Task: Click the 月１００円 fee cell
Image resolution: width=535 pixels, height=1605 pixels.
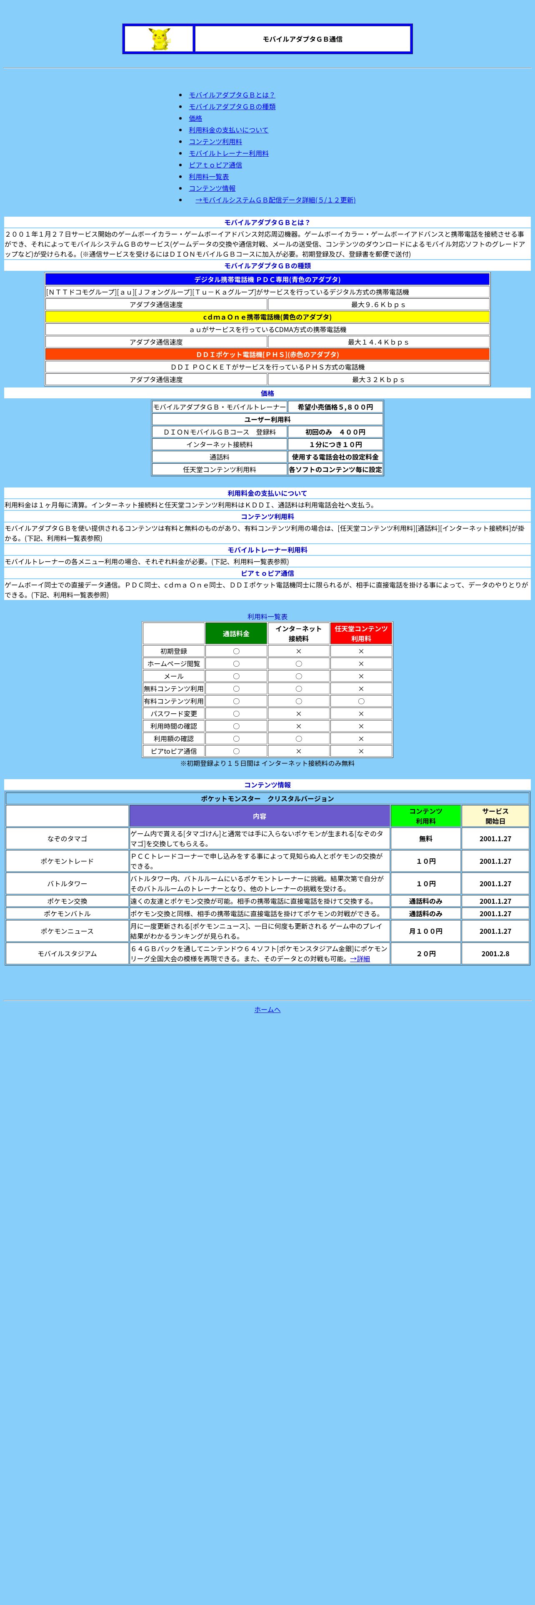Action: (426, 931)
